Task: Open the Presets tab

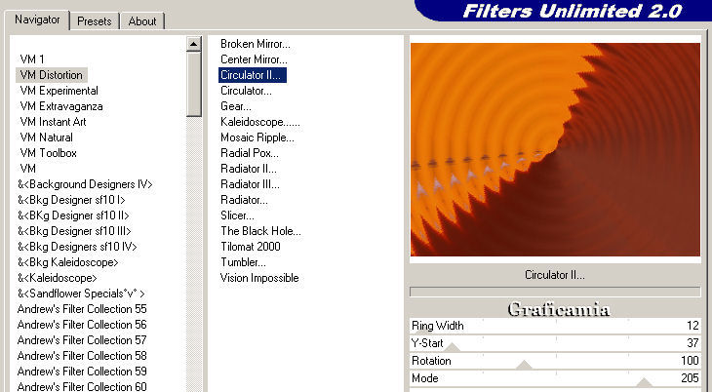Action: (x=94, y=21)
